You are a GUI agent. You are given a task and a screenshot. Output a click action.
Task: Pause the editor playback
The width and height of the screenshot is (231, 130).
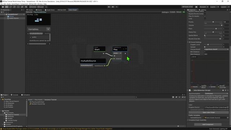(x=113, y=7)
